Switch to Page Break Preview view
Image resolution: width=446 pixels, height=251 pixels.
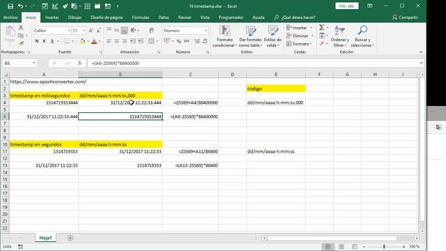pos(355,246)
